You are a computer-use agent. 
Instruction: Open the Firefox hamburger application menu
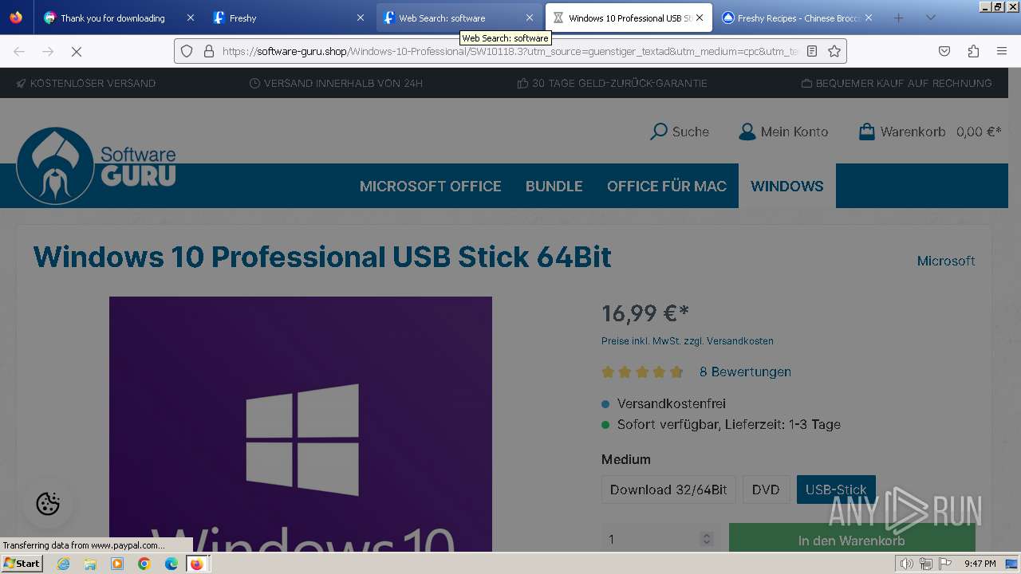pyautogui.click(x=1002, y=51)
